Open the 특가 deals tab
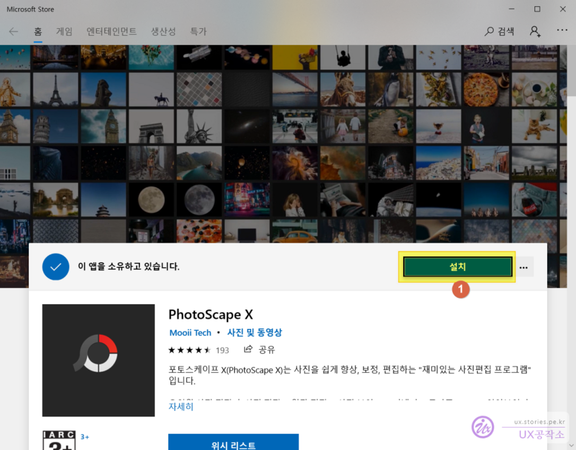Screen dimensions: 576x450 (198, 31)
